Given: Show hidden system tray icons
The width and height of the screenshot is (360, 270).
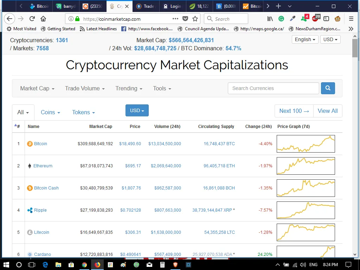Looking at the screenshot, I should (278, 265).
